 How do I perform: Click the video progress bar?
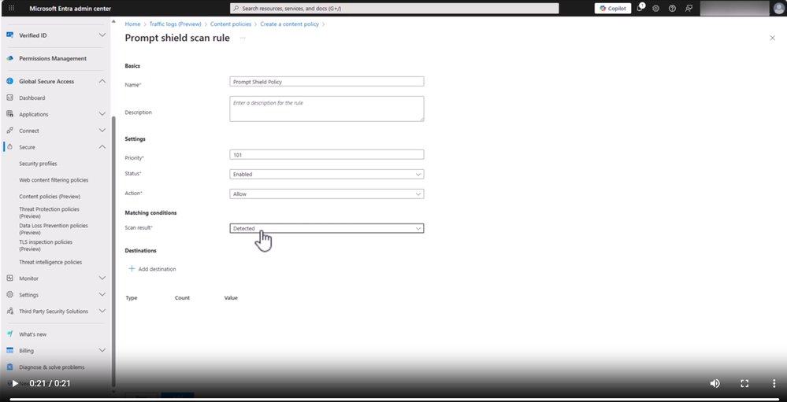(x=394, y=400)
